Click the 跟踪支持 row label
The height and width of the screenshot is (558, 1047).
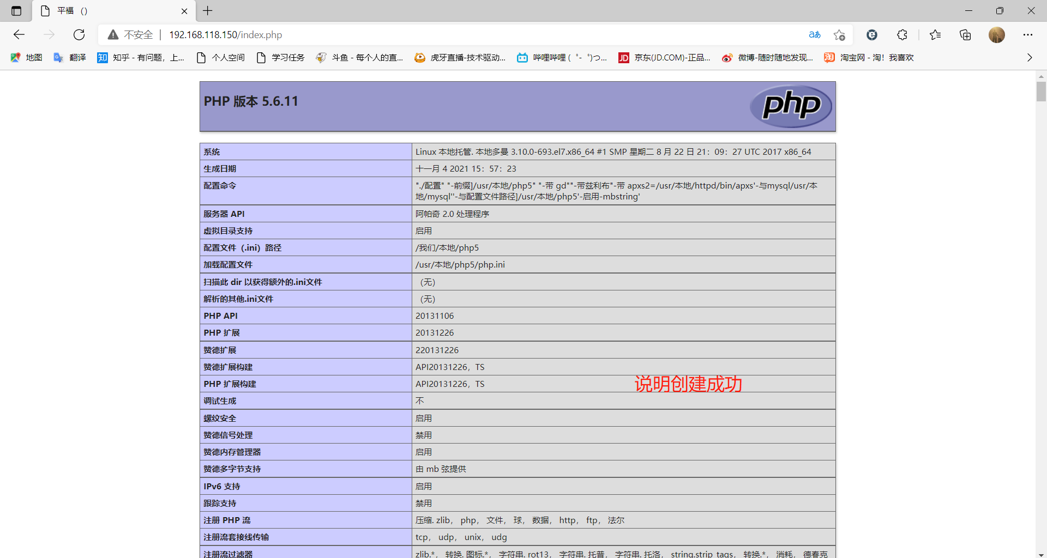pos(220,504)
